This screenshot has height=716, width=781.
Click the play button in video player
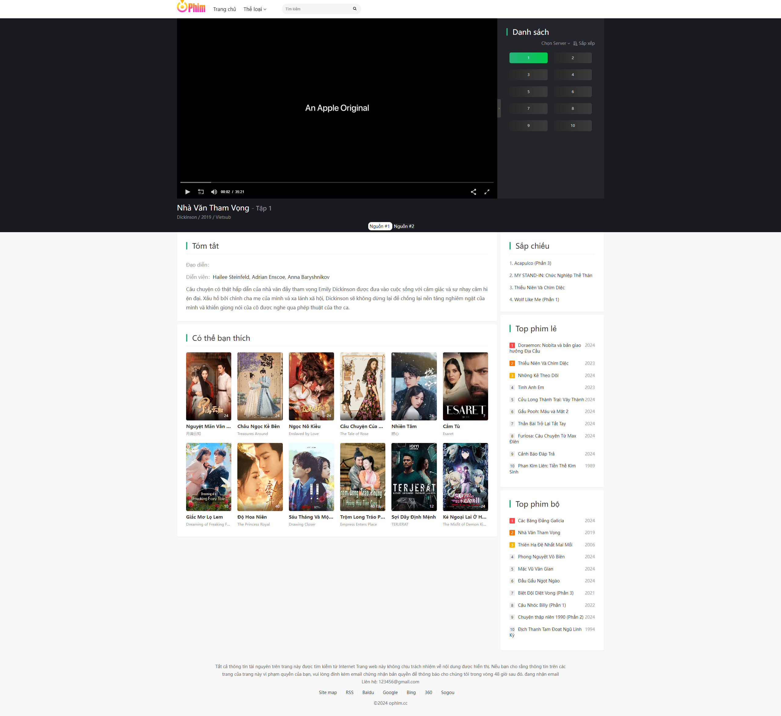188,192
